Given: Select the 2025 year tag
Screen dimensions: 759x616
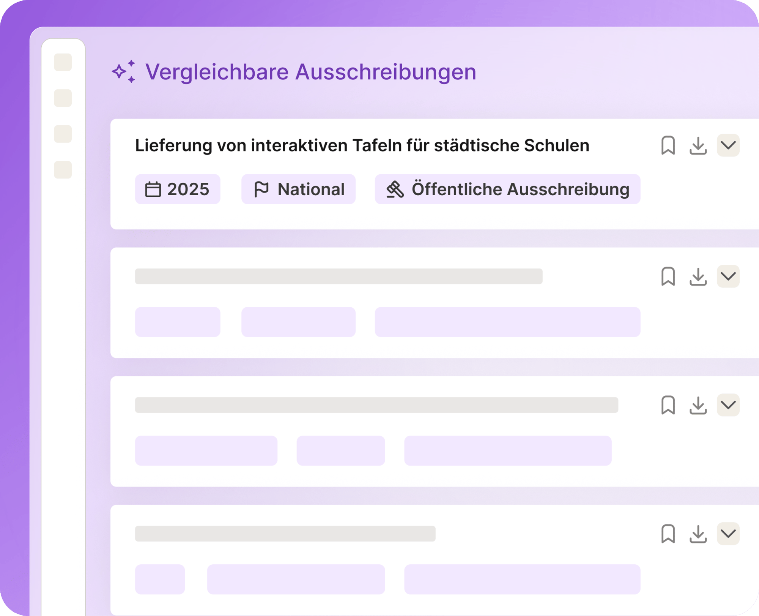Looking at the screenshot, I should click(x=178, y=189).
